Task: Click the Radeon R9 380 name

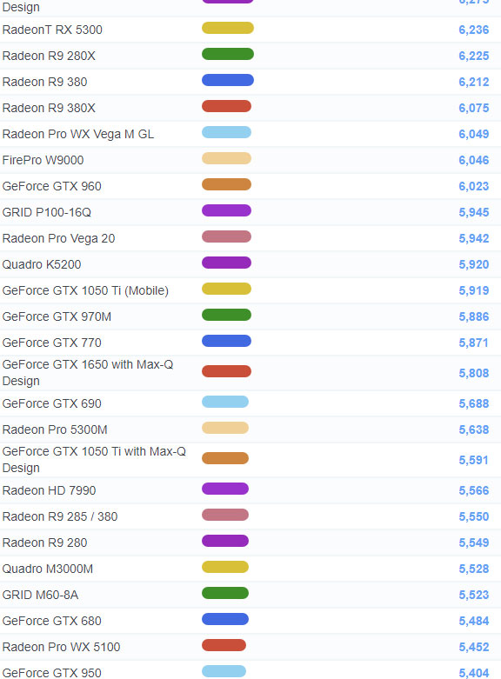Action: (44, 82)
